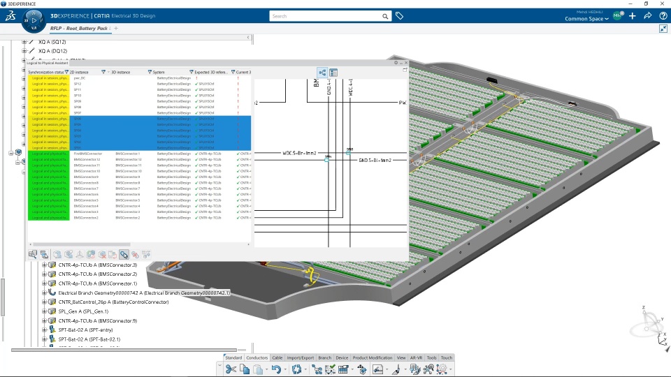Switch to the Cable tab
Viewport: 671px width, 377px height.
click(x=277, y=357)
